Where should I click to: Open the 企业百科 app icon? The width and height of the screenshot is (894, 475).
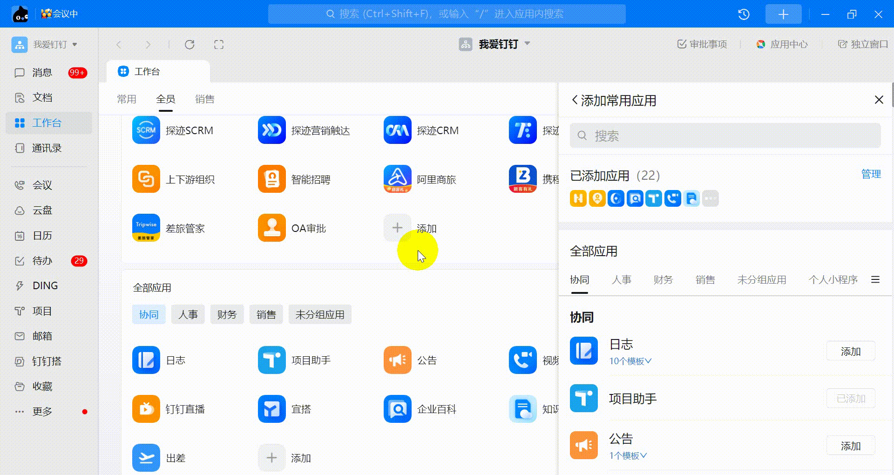tap(397, 409)
